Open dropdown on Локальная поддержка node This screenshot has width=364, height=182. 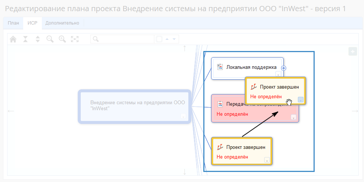point(278,74)
